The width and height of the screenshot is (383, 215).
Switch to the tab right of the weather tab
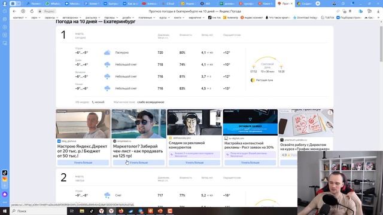(x=305, y=4)
